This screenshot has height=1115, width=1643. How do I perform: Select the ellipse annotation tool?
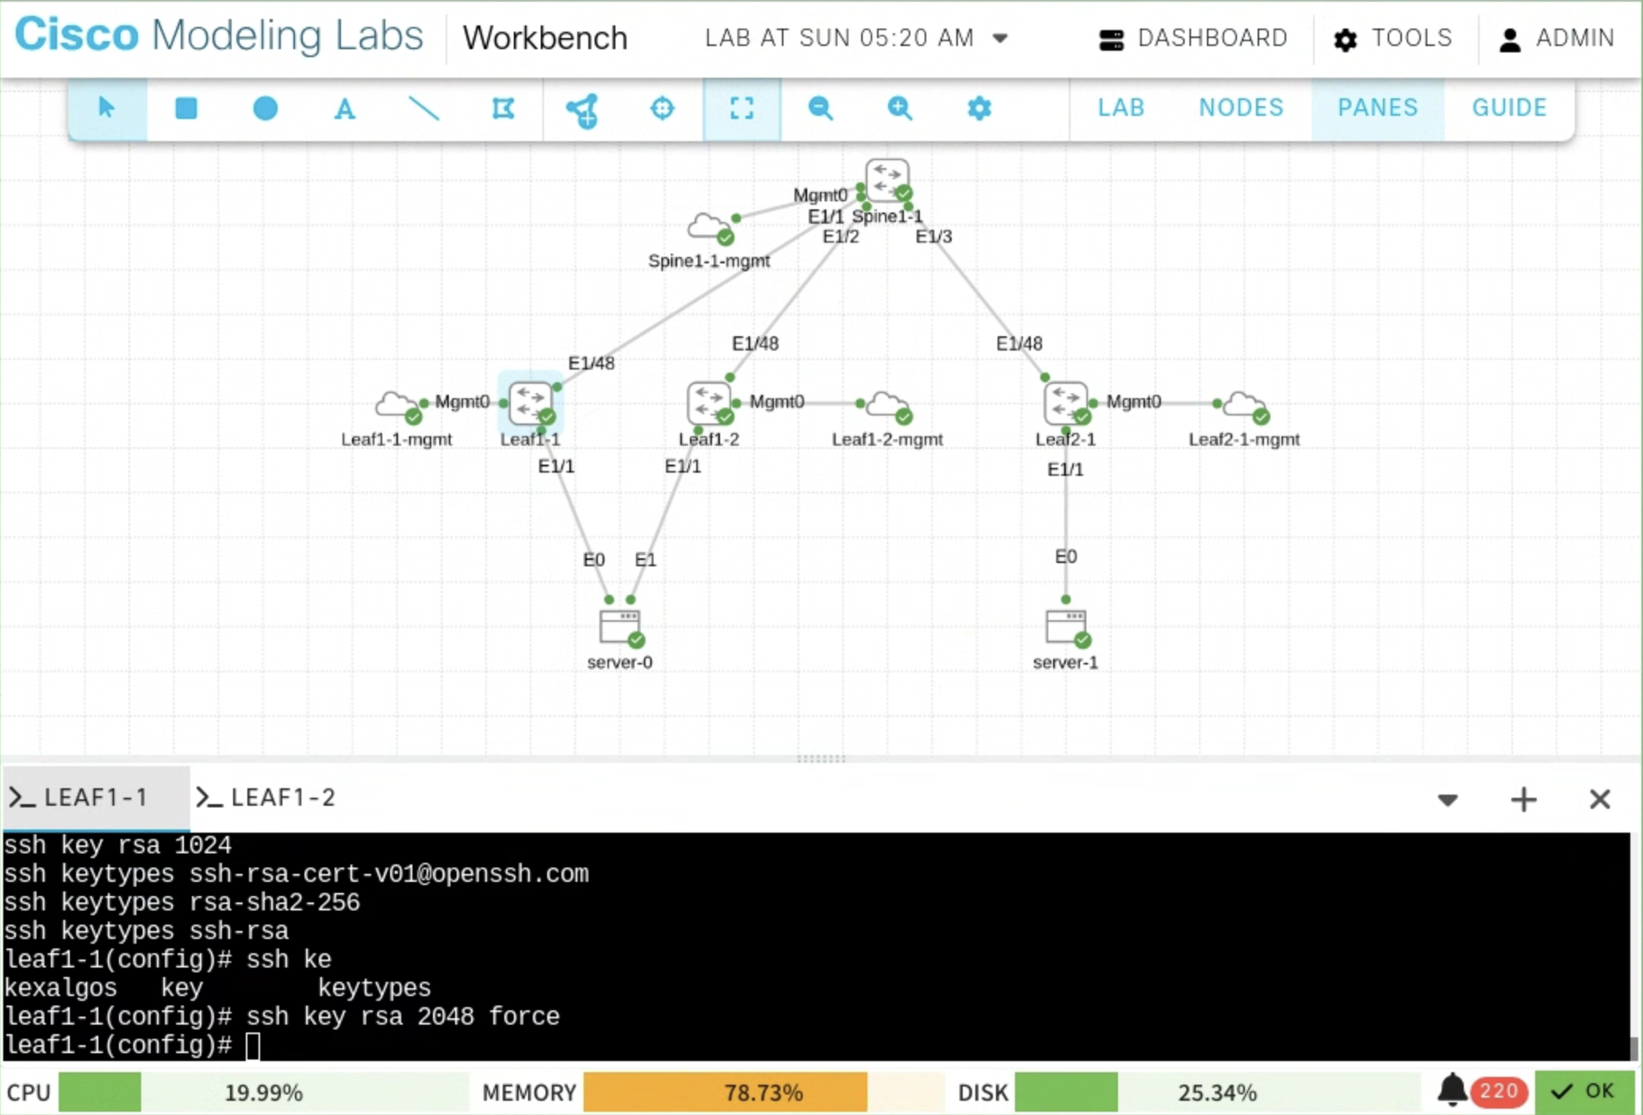pos(265,108)
